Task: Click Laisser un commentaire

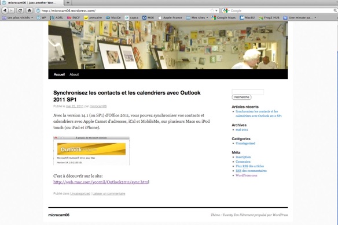Action: tap(109, 194)
